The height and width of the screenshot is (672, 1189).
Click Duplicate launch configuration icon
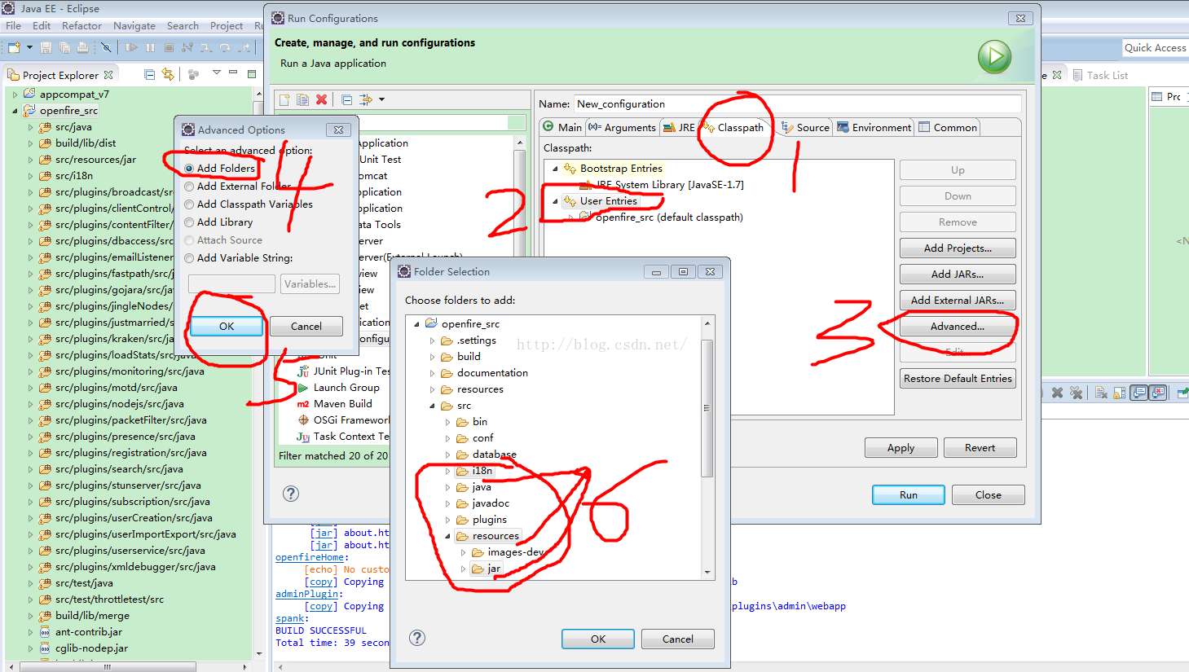click(x=302, y=99)
